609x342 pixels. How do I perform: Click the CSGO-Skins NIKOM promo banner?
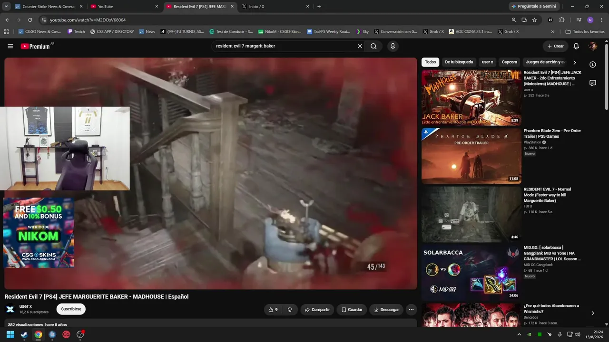[x=39, y=233]
